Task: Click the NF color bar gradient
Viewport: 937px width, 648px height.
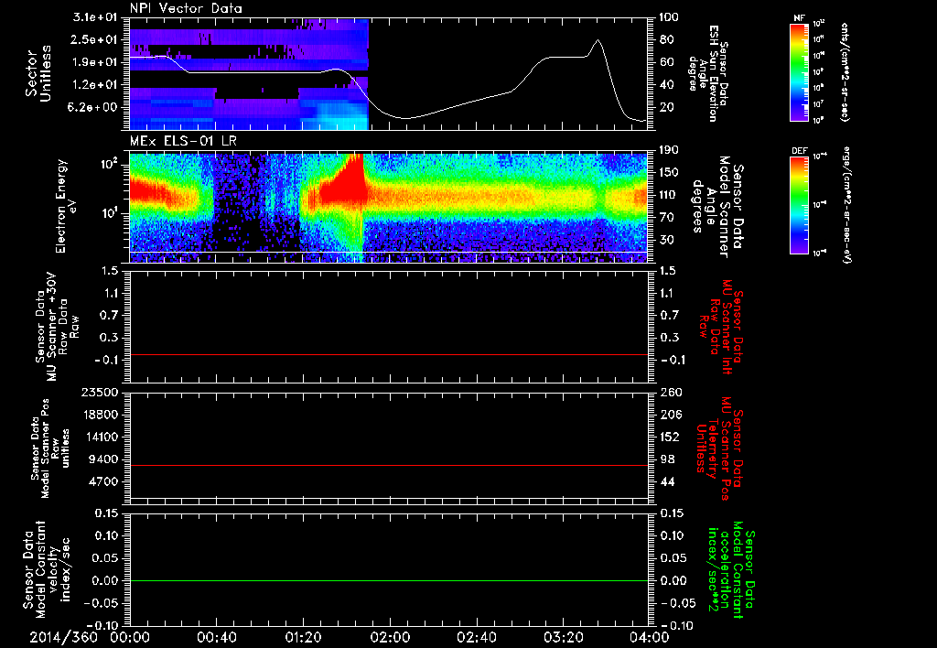Action: point(799,71)
